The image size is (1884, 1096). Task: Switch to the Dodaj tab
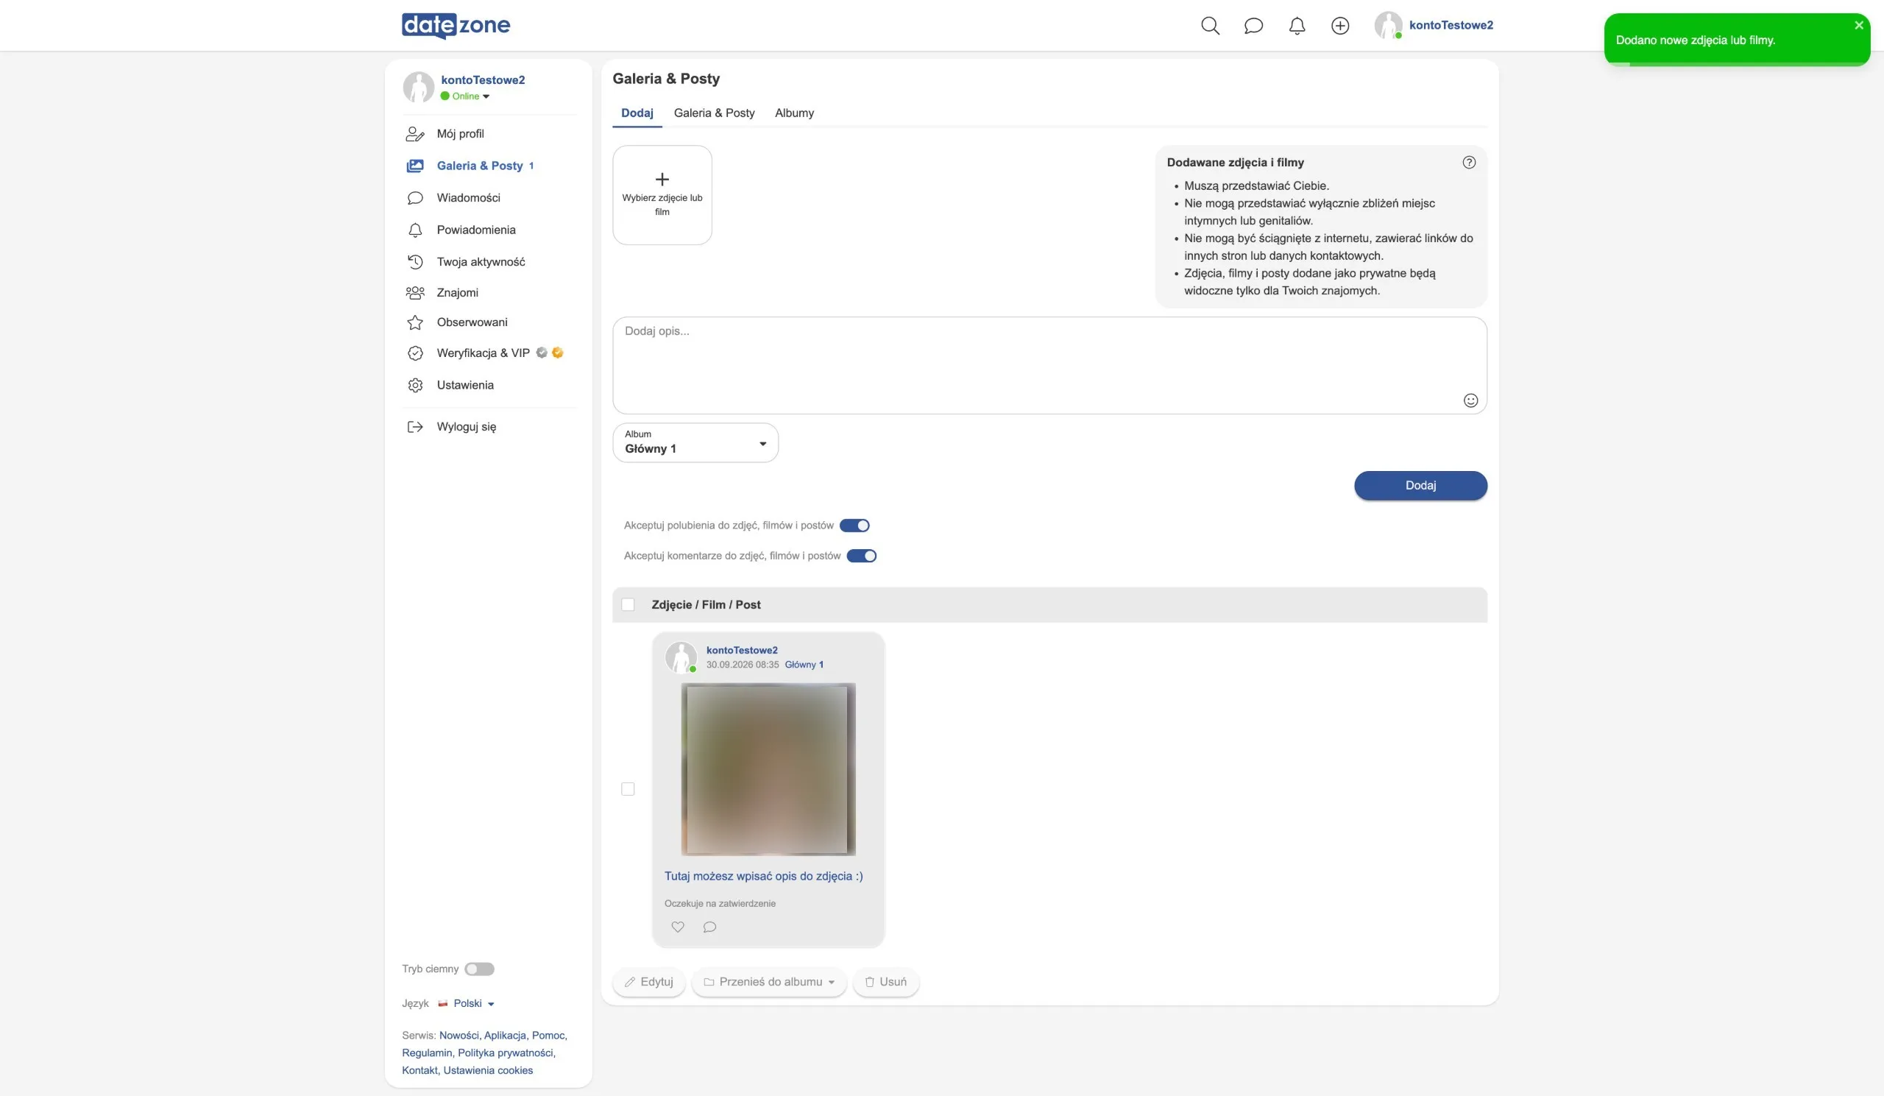pos(637,113)
